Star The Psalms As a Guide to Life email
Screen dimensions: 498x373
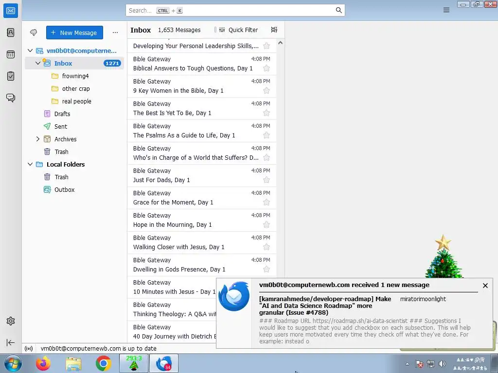pyautogui.click(x=267, y=136)
